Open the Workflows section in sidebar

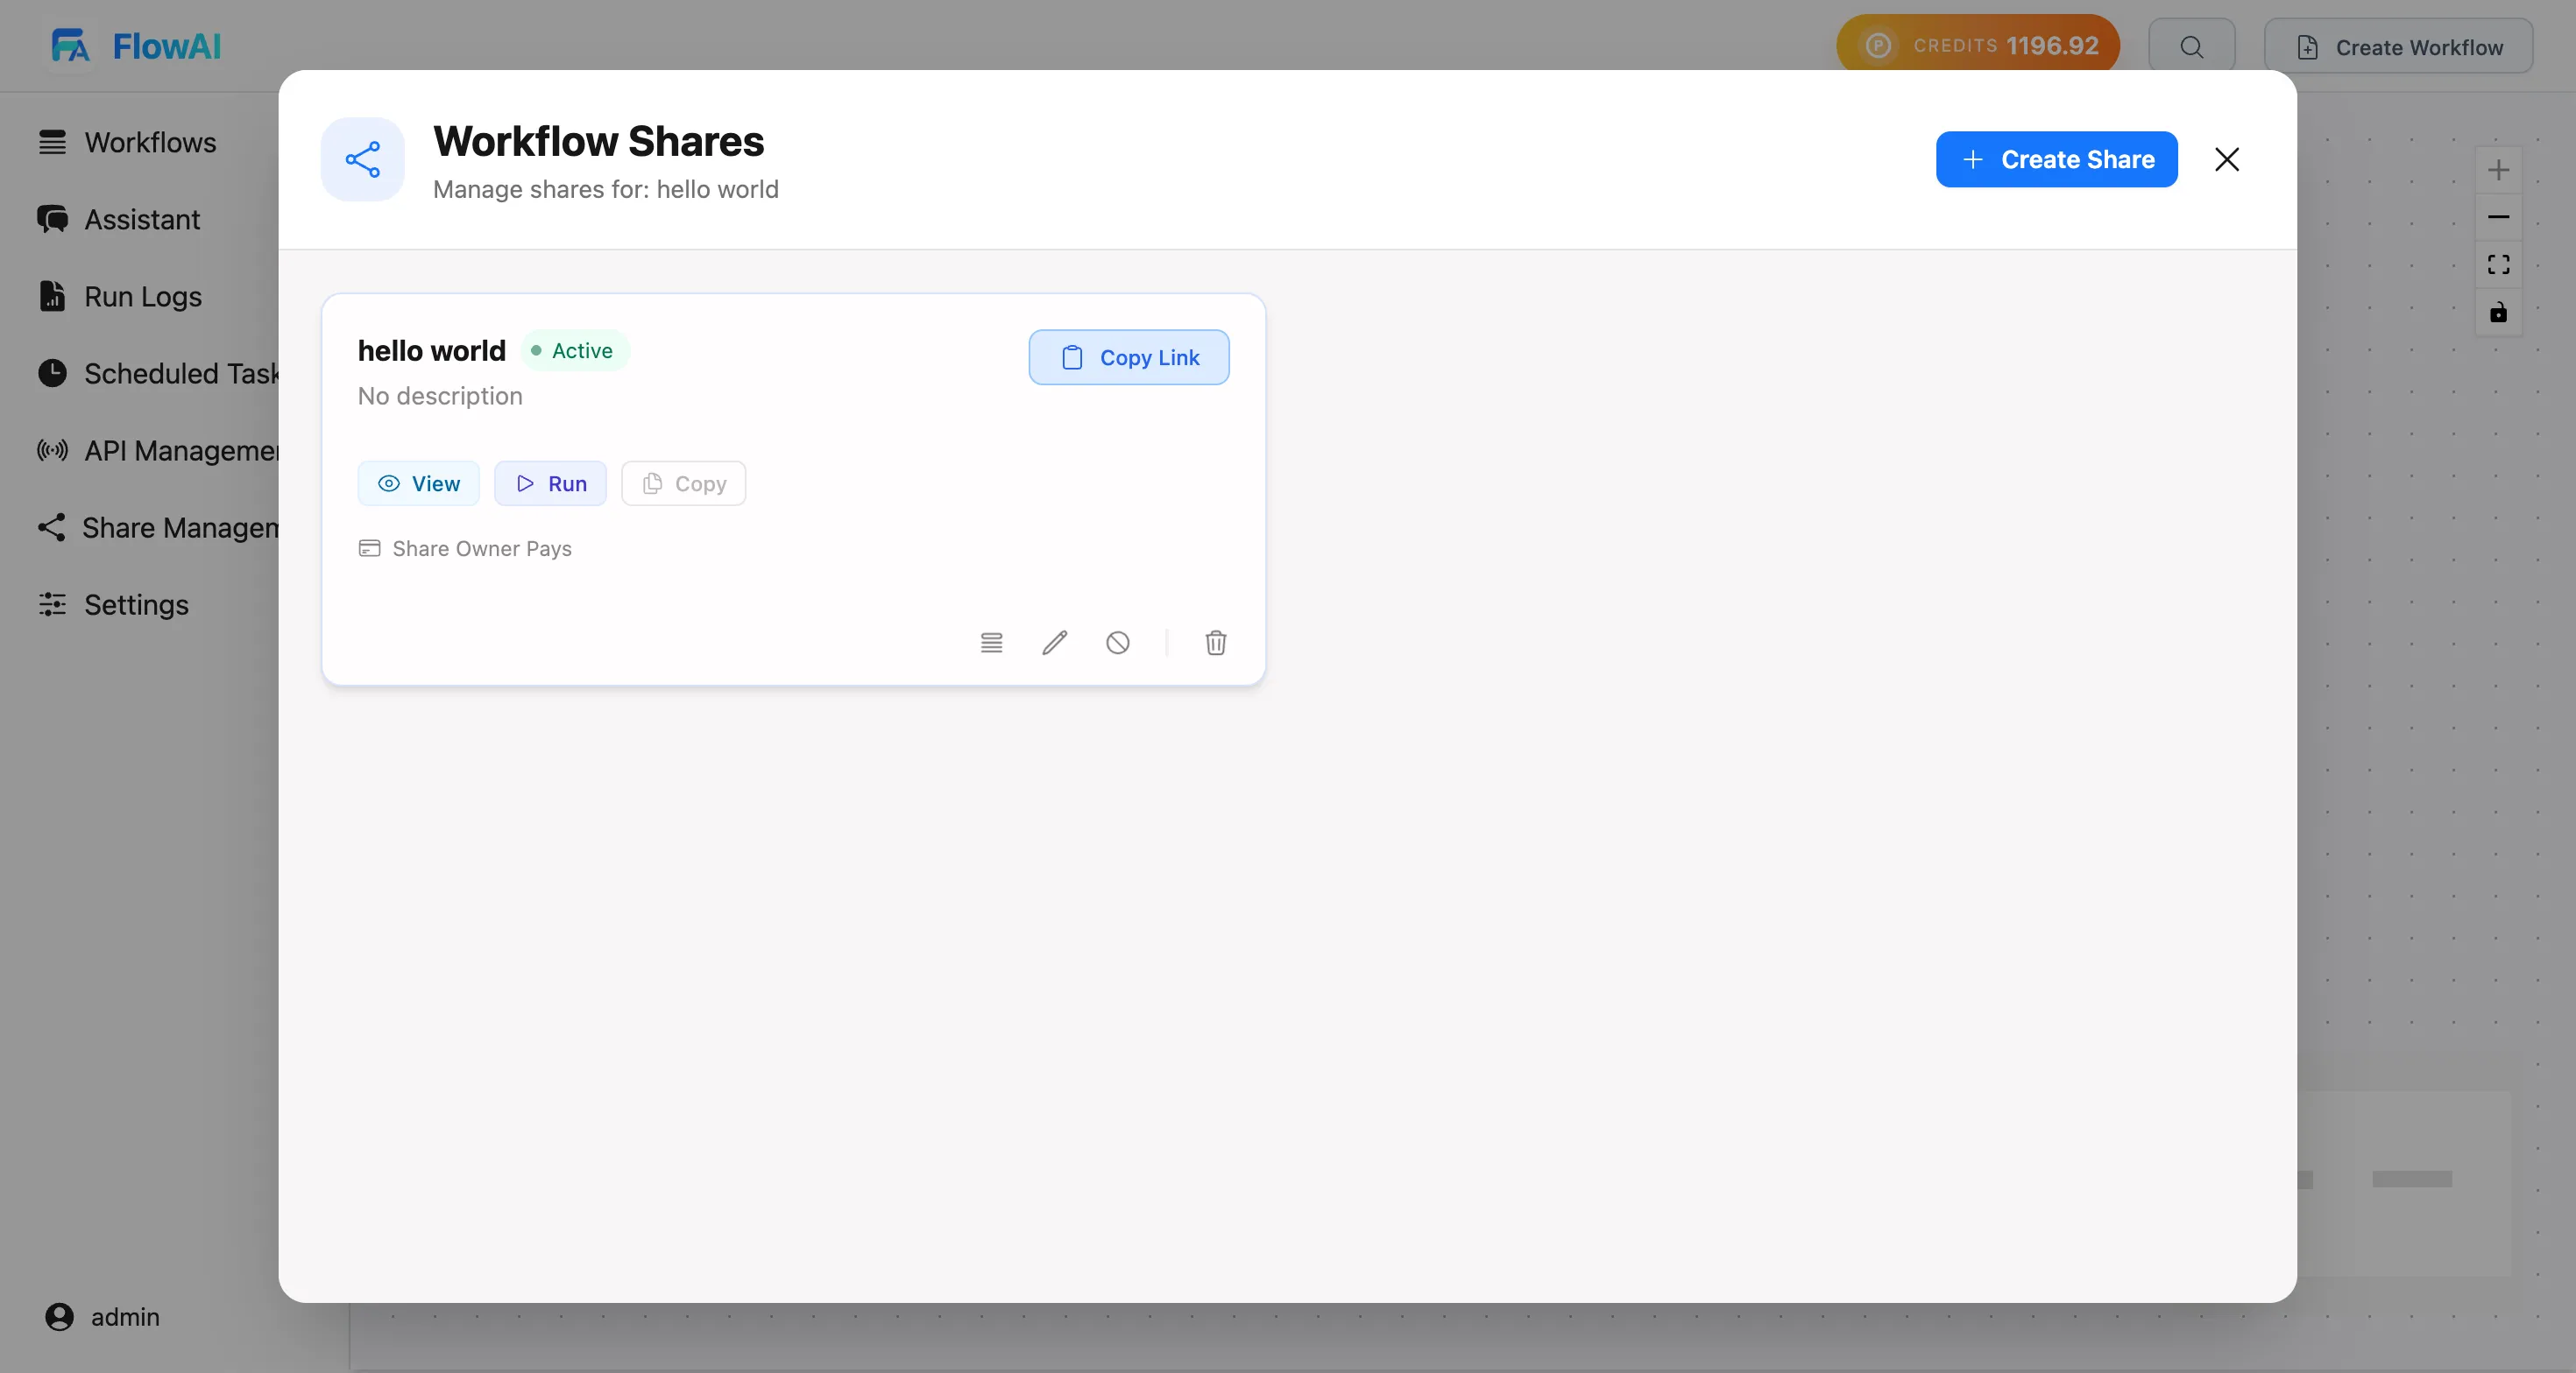(x=150, y=143)
